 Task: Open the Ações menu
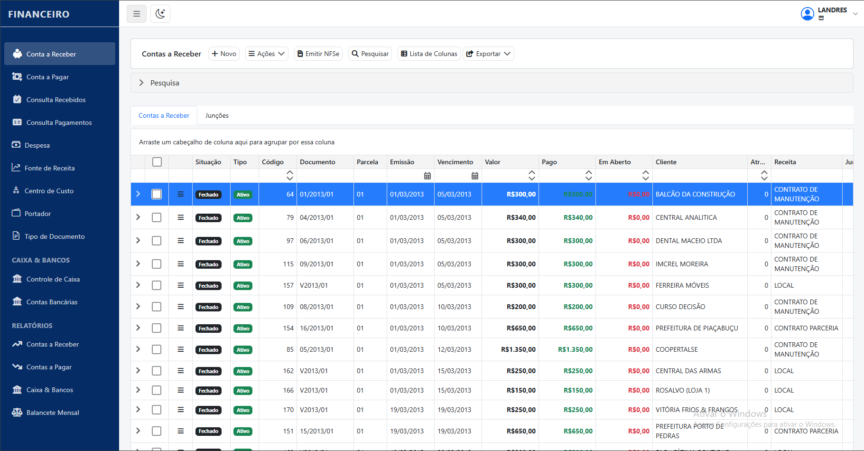[x=267, y=54]
